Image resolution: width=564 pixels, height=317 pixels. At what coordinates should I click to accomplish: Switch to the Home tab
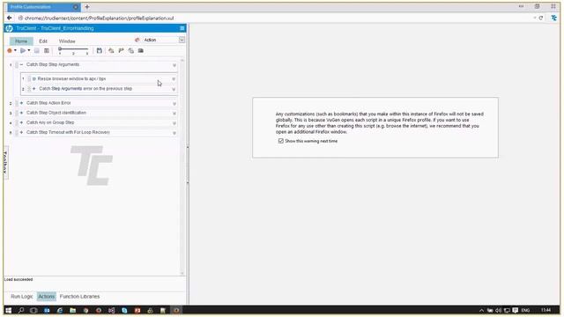click(21, 41)
